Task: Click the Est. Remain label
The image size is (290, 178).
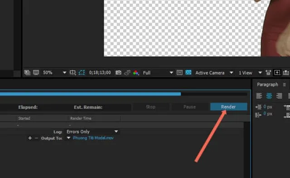Action: coord(88,107)
